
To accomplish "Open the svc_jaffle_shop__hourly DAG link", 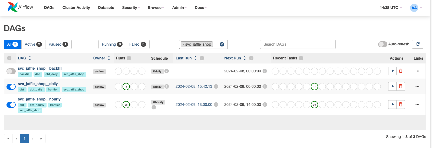I will 39,99.
